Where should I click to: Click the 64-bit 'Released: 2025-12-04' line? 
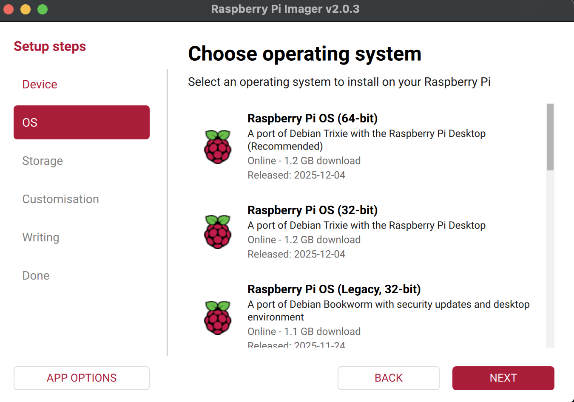(296, 175)
